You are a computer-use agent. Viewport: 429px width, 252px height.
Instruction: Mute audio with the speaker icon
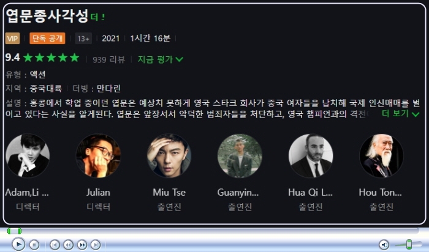click(384, 245)
